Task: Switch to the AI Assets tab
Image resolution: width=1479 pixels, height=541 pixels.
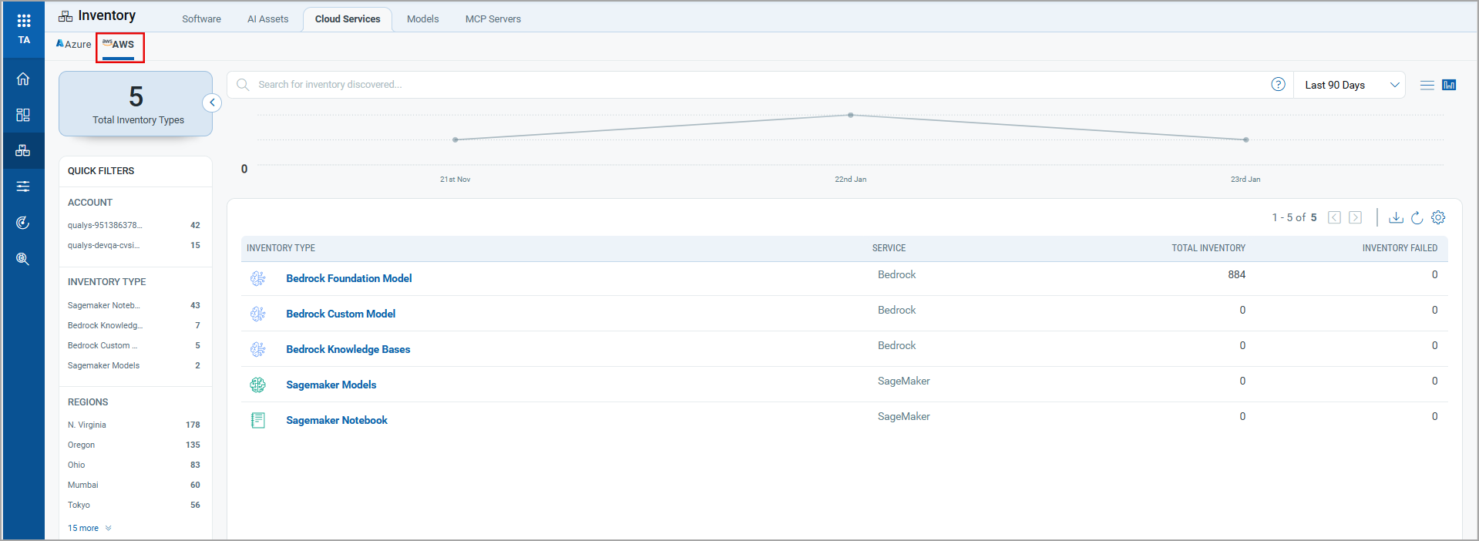Action: tap(267, 18)
